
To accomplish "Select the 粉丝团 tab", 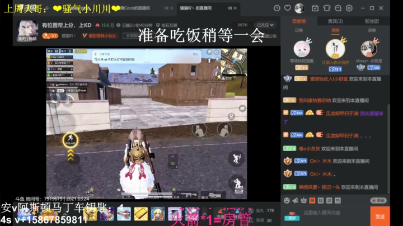I will coord(372,21).
